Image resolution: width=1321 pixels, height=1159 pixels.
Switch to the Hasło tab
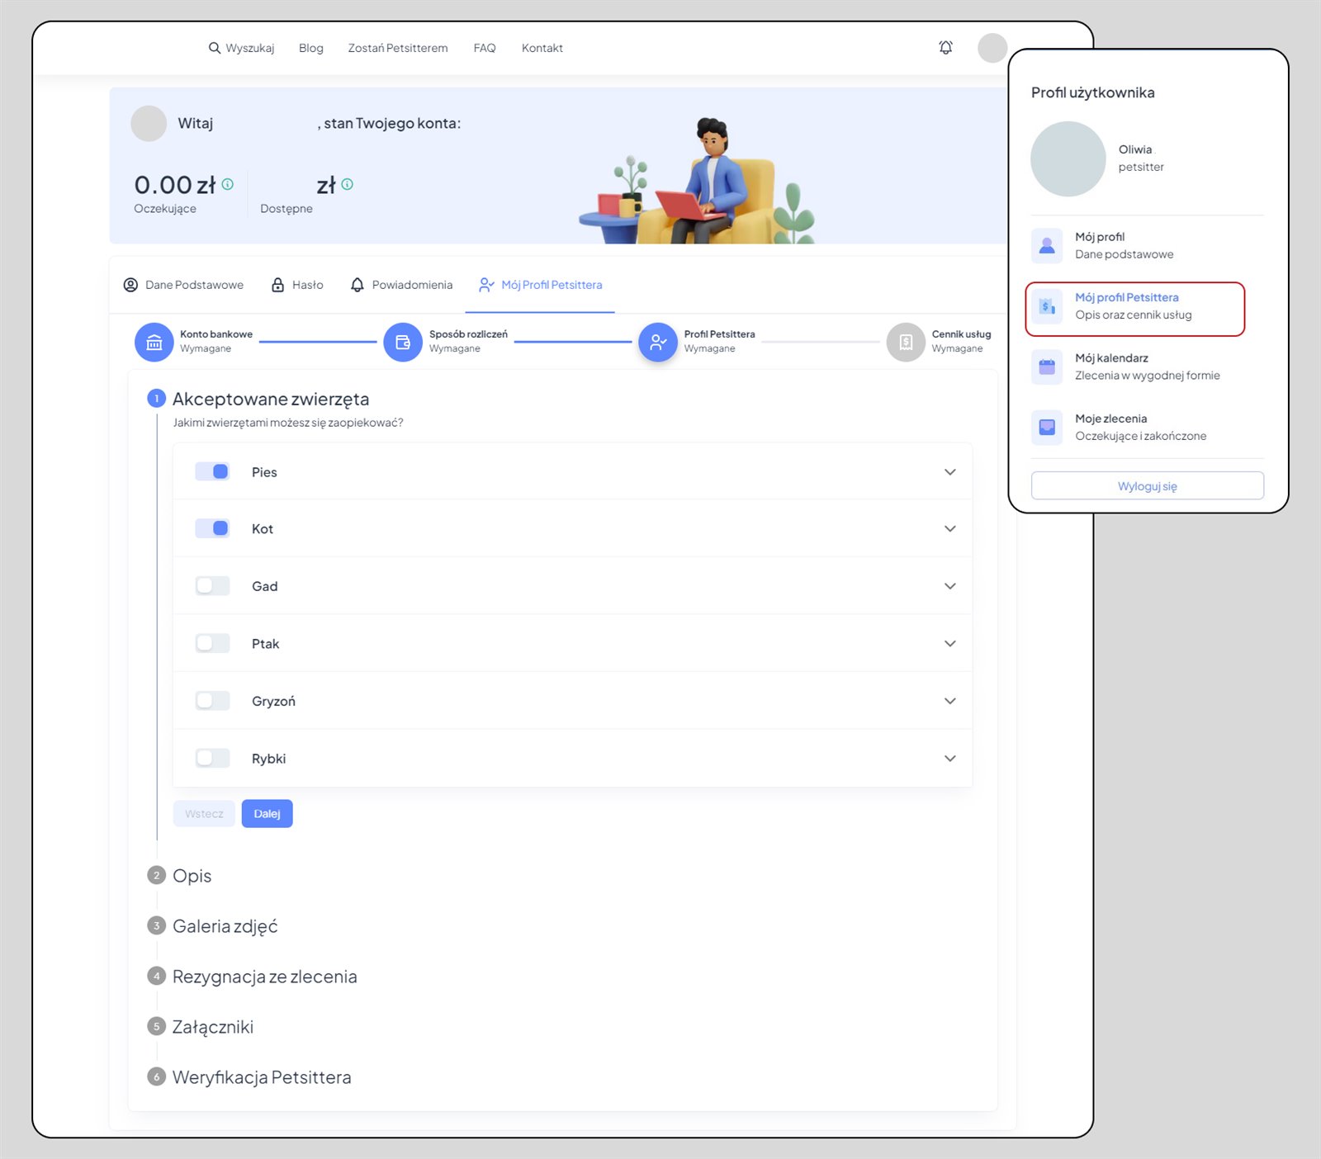click(297, 285)
